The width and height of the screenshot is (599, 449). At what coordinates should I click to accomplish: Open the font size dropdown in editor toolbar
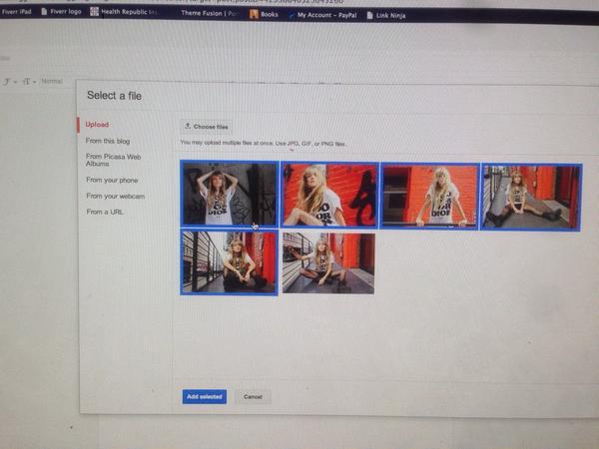coord(29,82)
